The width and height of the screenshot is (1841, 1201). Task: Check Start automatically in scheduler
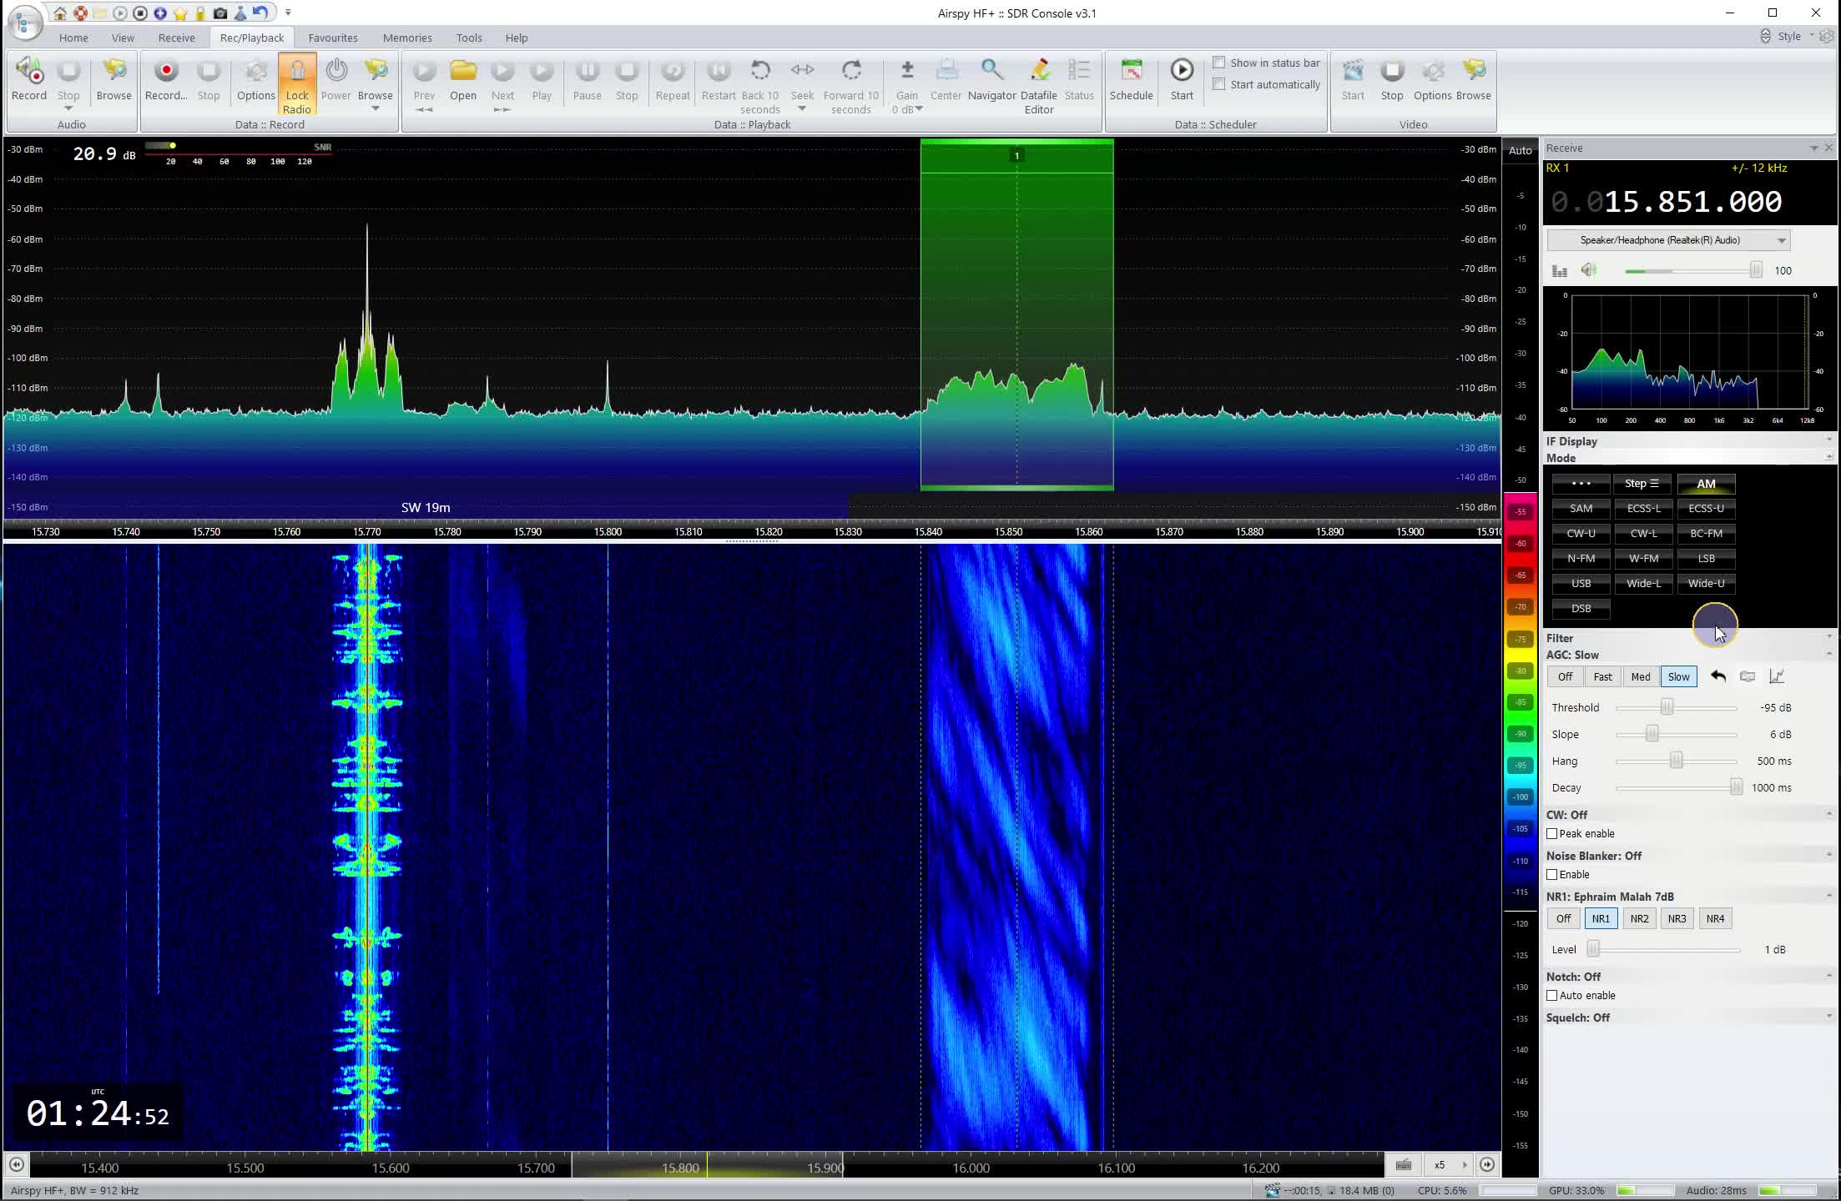click(1219, 84)
